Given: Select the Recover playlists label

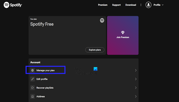Looking at the screenshot, I should point(45,88).
